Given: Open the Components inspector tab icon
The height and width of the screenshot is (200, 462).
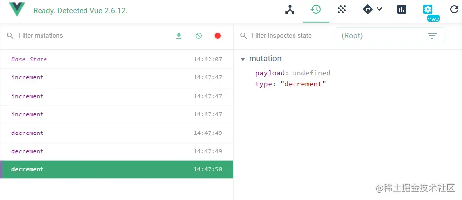Looking at the screenshot, I should [290, 10].
